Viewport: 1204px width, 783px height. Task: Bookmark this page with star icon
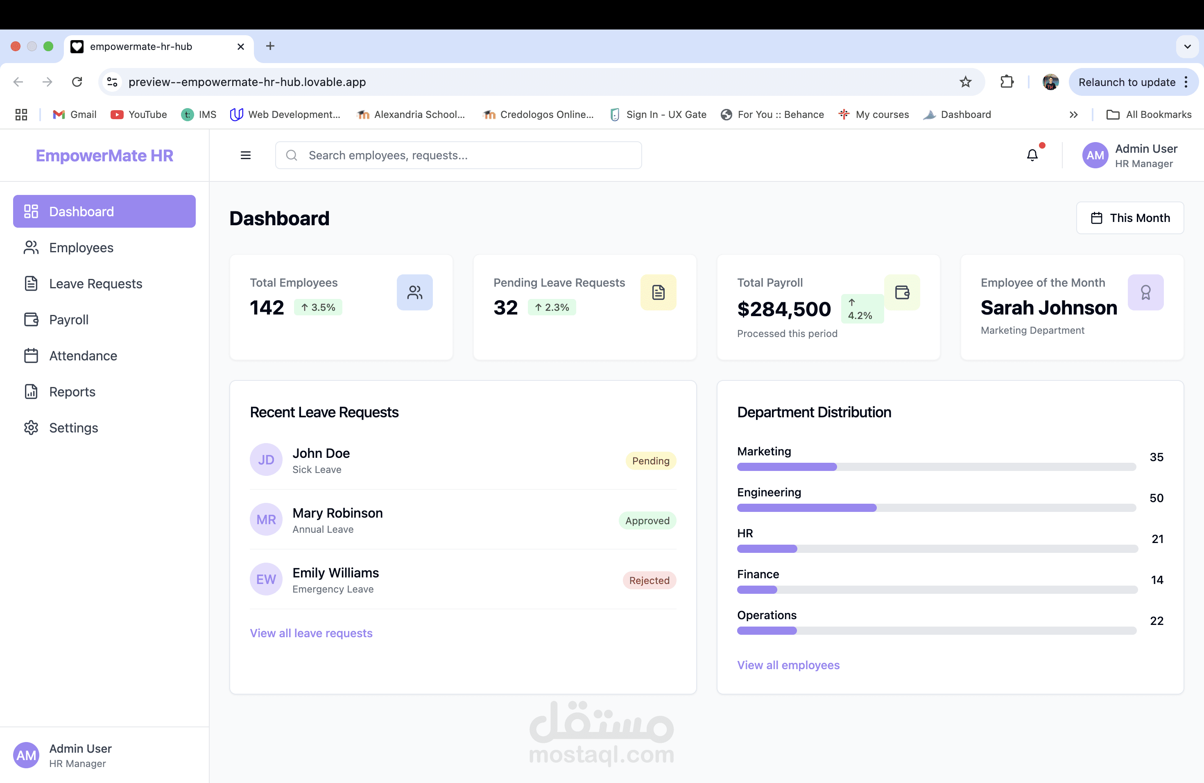[x=965, y=82]
